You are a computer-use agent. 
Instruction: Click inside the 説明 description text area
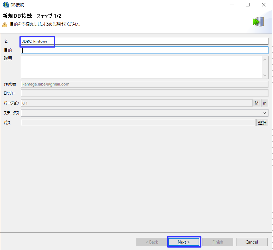coord(141,67)
